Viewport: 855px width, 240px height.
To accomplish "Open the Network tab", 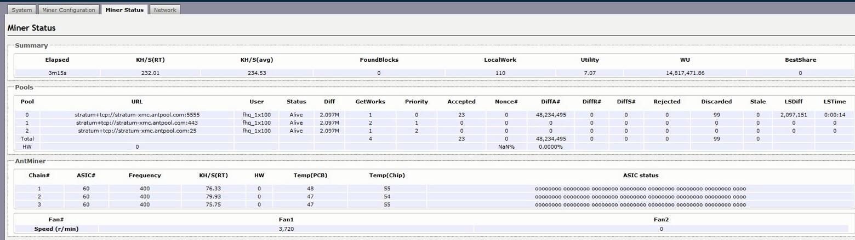I will (x=165, y=10).
